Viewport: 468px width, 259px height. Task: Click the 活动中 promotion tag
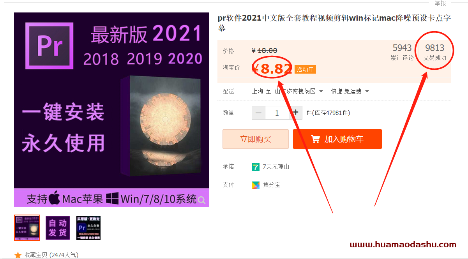[305, 70]
